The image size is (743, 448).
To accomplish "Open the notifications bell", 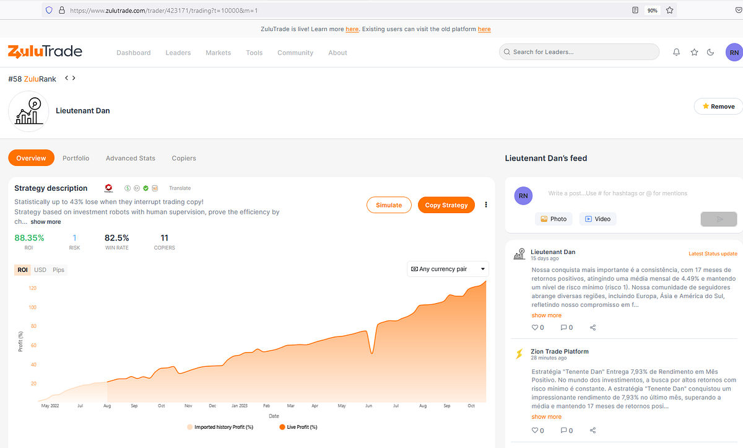I will [677, 53].
